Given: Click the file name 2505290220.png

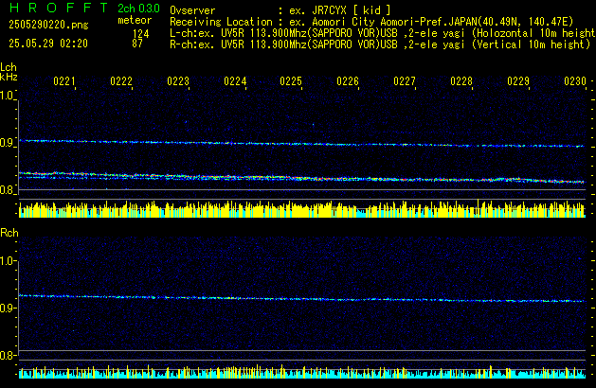Looking at the screenshot, I should tap(48, 25).
